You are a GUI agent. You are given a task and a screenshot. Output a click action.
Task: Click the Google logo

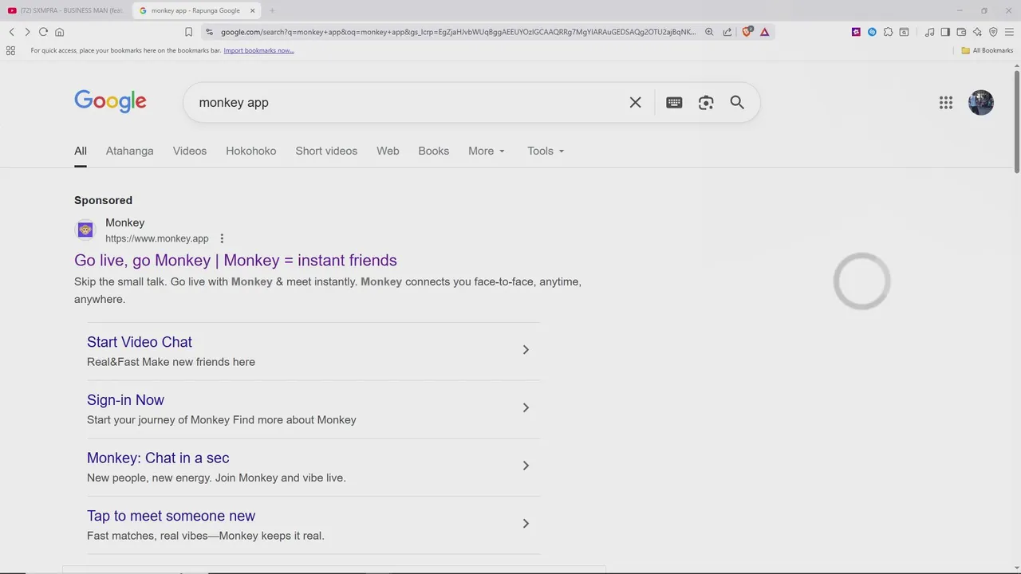coord(110,102)
